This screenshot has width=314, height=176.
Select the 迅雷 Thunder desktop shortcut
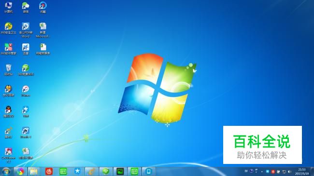(x=26, y=49)
